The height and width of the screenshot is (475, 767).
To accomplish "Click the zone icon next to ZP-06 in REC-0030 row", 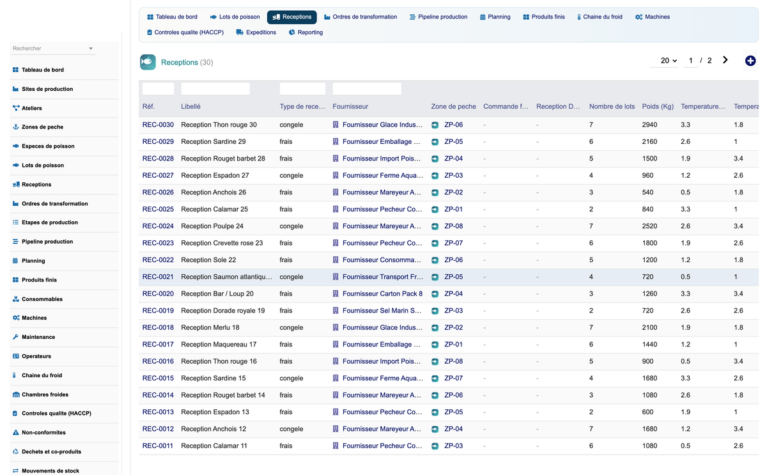I will 435,125.
